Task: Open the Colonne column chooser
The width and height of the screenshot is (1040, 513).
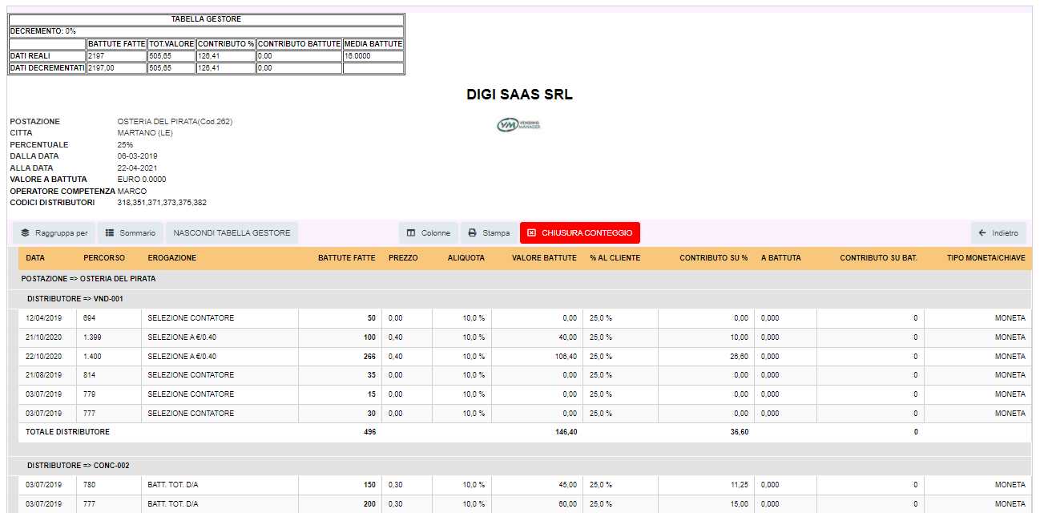Action: (429, 233)
